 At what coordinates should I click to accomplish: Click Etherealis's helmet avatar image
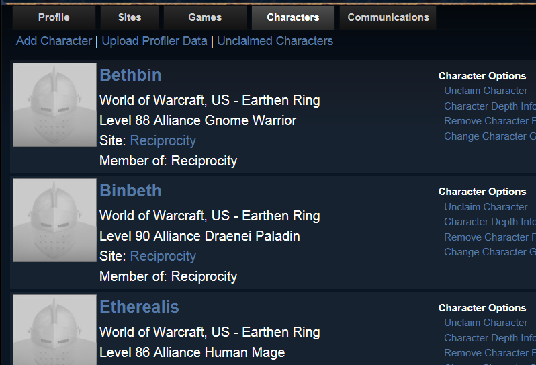pos(54,330)
